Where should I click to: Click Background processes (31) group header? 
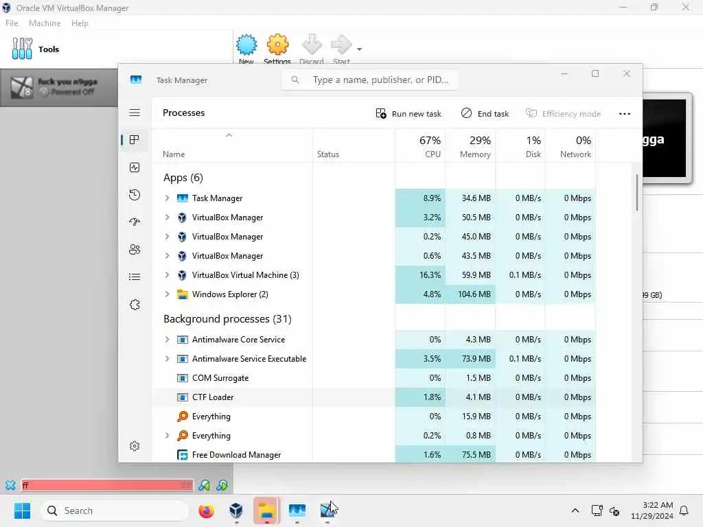227,318
